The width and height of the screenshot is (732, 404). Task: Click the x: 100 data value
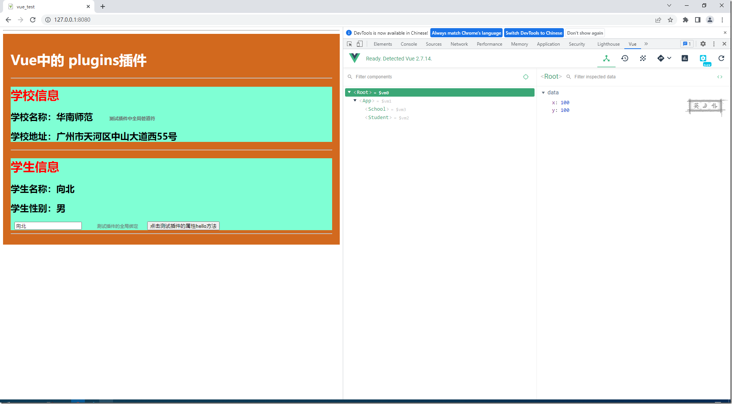pos(565,103)
